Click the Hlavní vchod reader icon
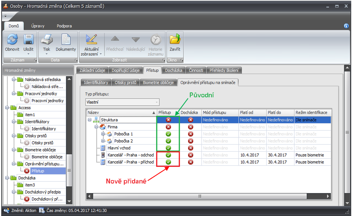Screen dimensions: 352x216 (x=103, y=148)
